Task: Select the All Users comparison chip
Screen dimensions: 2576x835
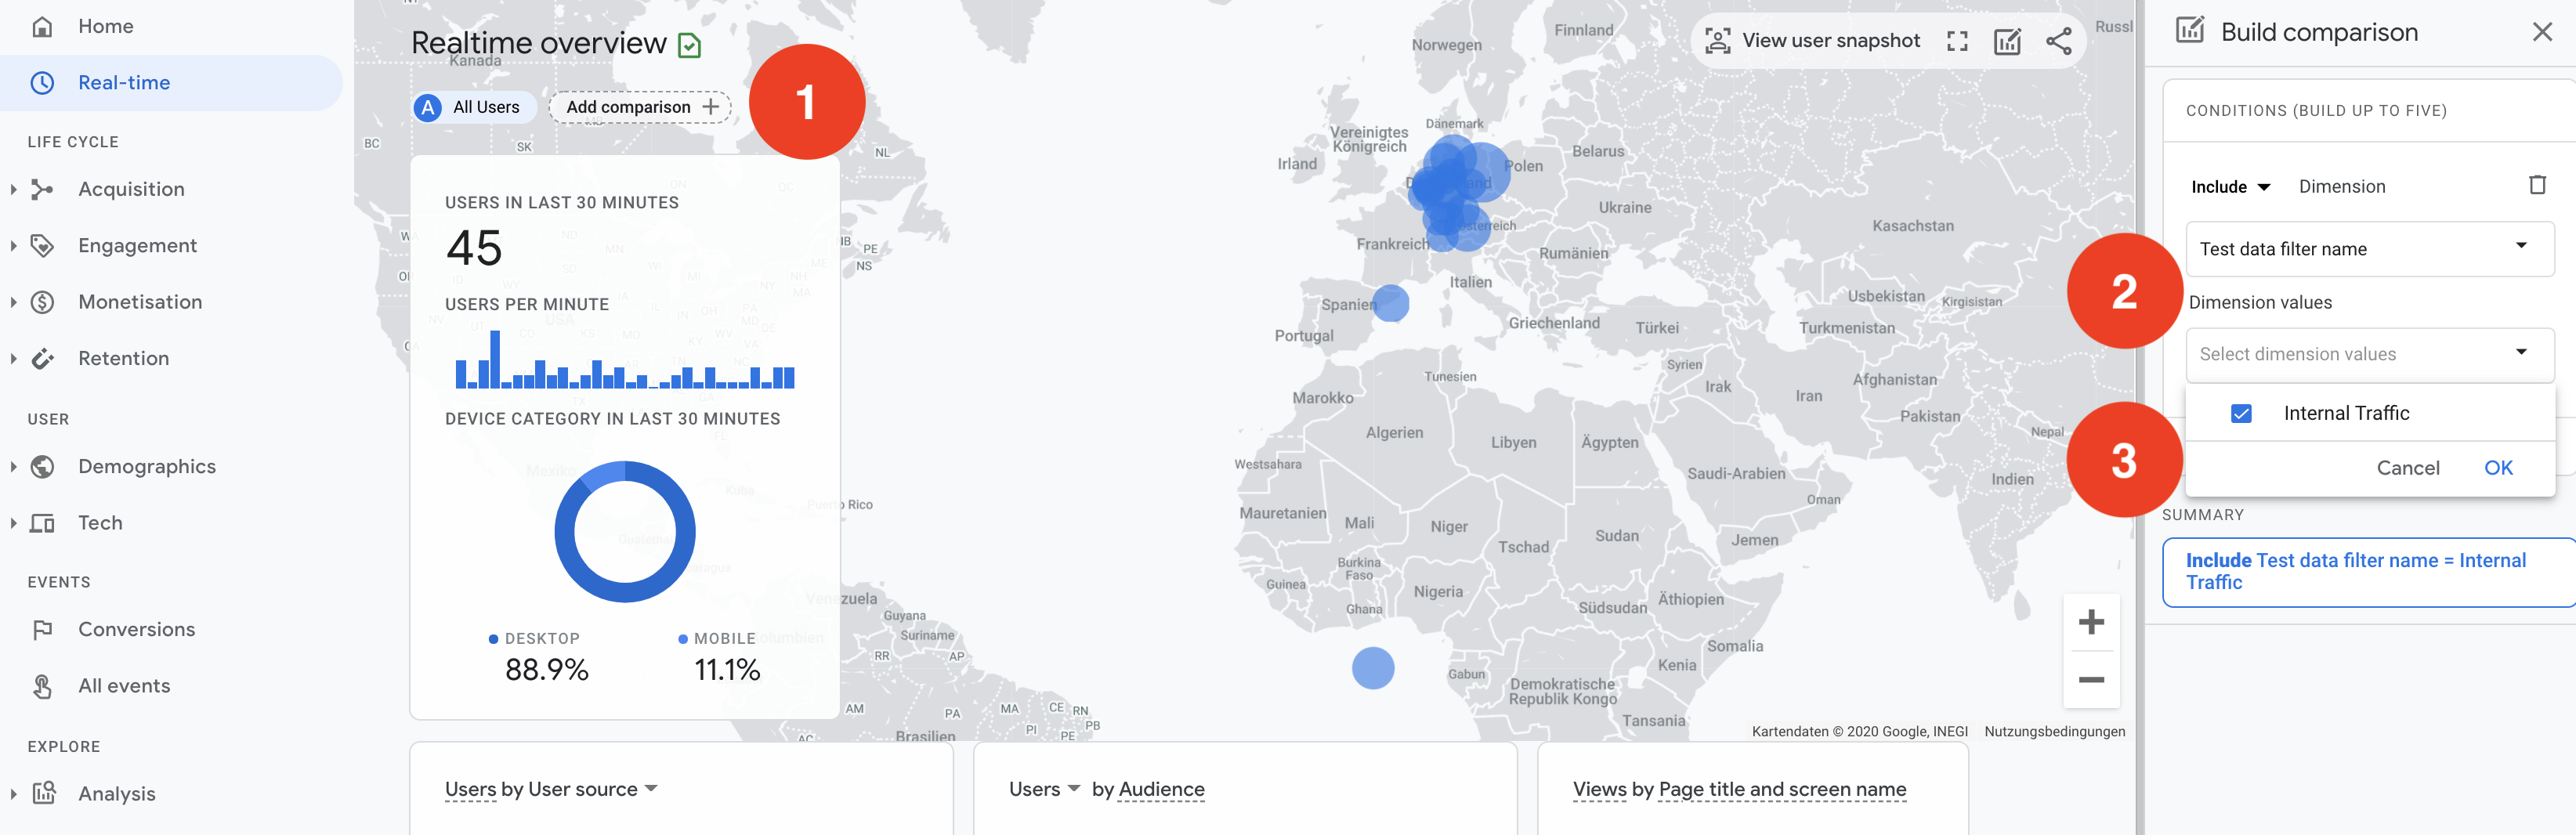Action: [473, 107]
